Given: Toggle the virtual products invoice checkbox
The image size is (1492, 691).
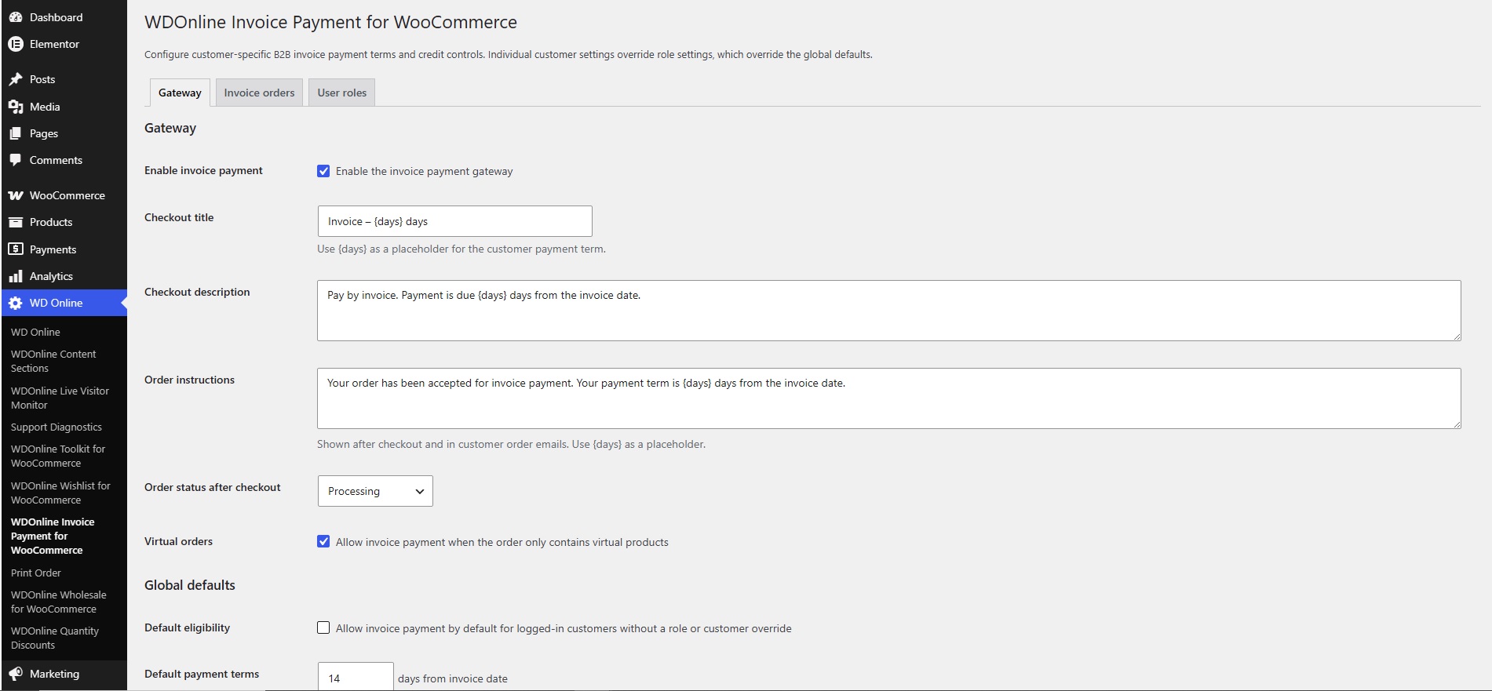Looking at the screenshot, I should pyautogui.click(x=323, y=541).
